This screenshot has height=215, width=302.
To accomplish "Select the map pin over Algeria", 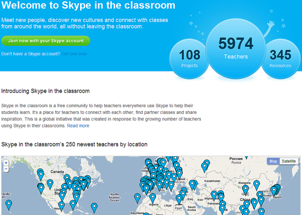I will coord(153,198).
